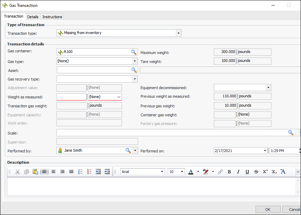Open the Gas container lookup magnifier
Viewport: 301px width, 215px height.
pyautogui.click(x=134, y=52)
